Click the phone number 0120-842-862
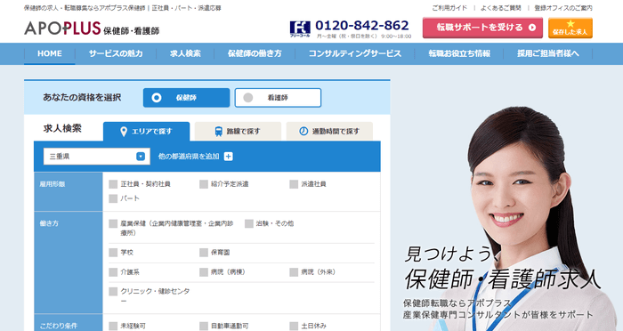623x331 pixels. pyautogui.click(x=362, y=26)
